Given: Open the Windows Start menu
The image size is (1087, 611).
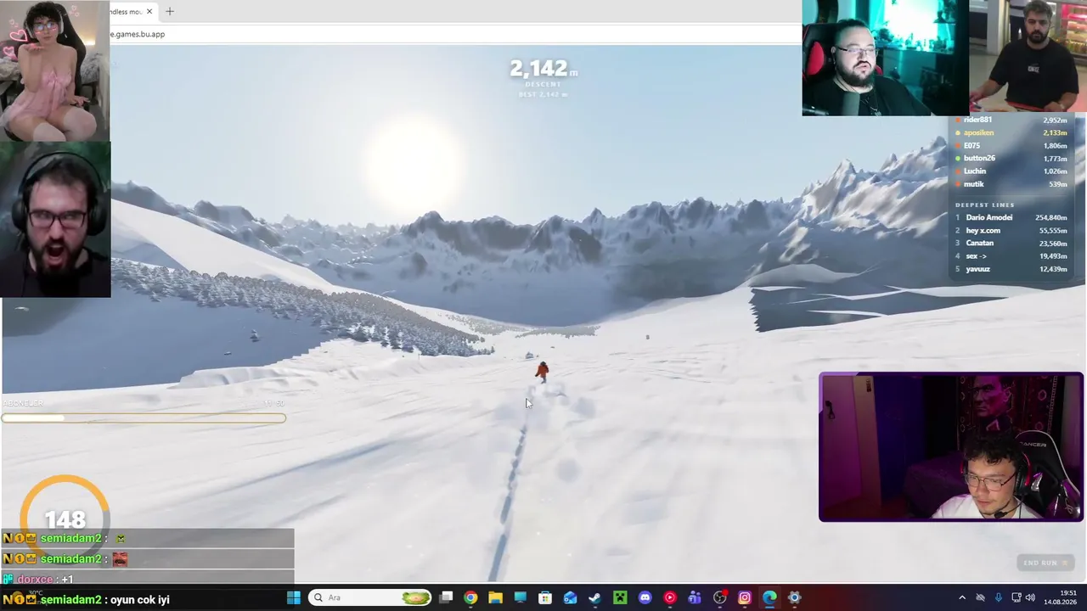Looking at the screenshot, I should point(294,597).
